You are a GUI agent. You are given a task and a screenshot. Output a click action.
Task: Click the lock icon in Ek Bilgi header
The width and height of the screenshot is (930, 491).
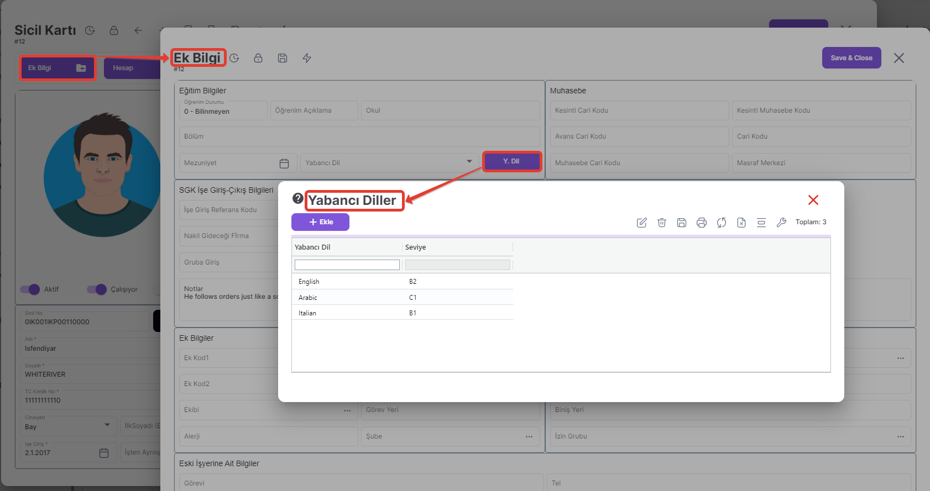click(x=258, y=58)
